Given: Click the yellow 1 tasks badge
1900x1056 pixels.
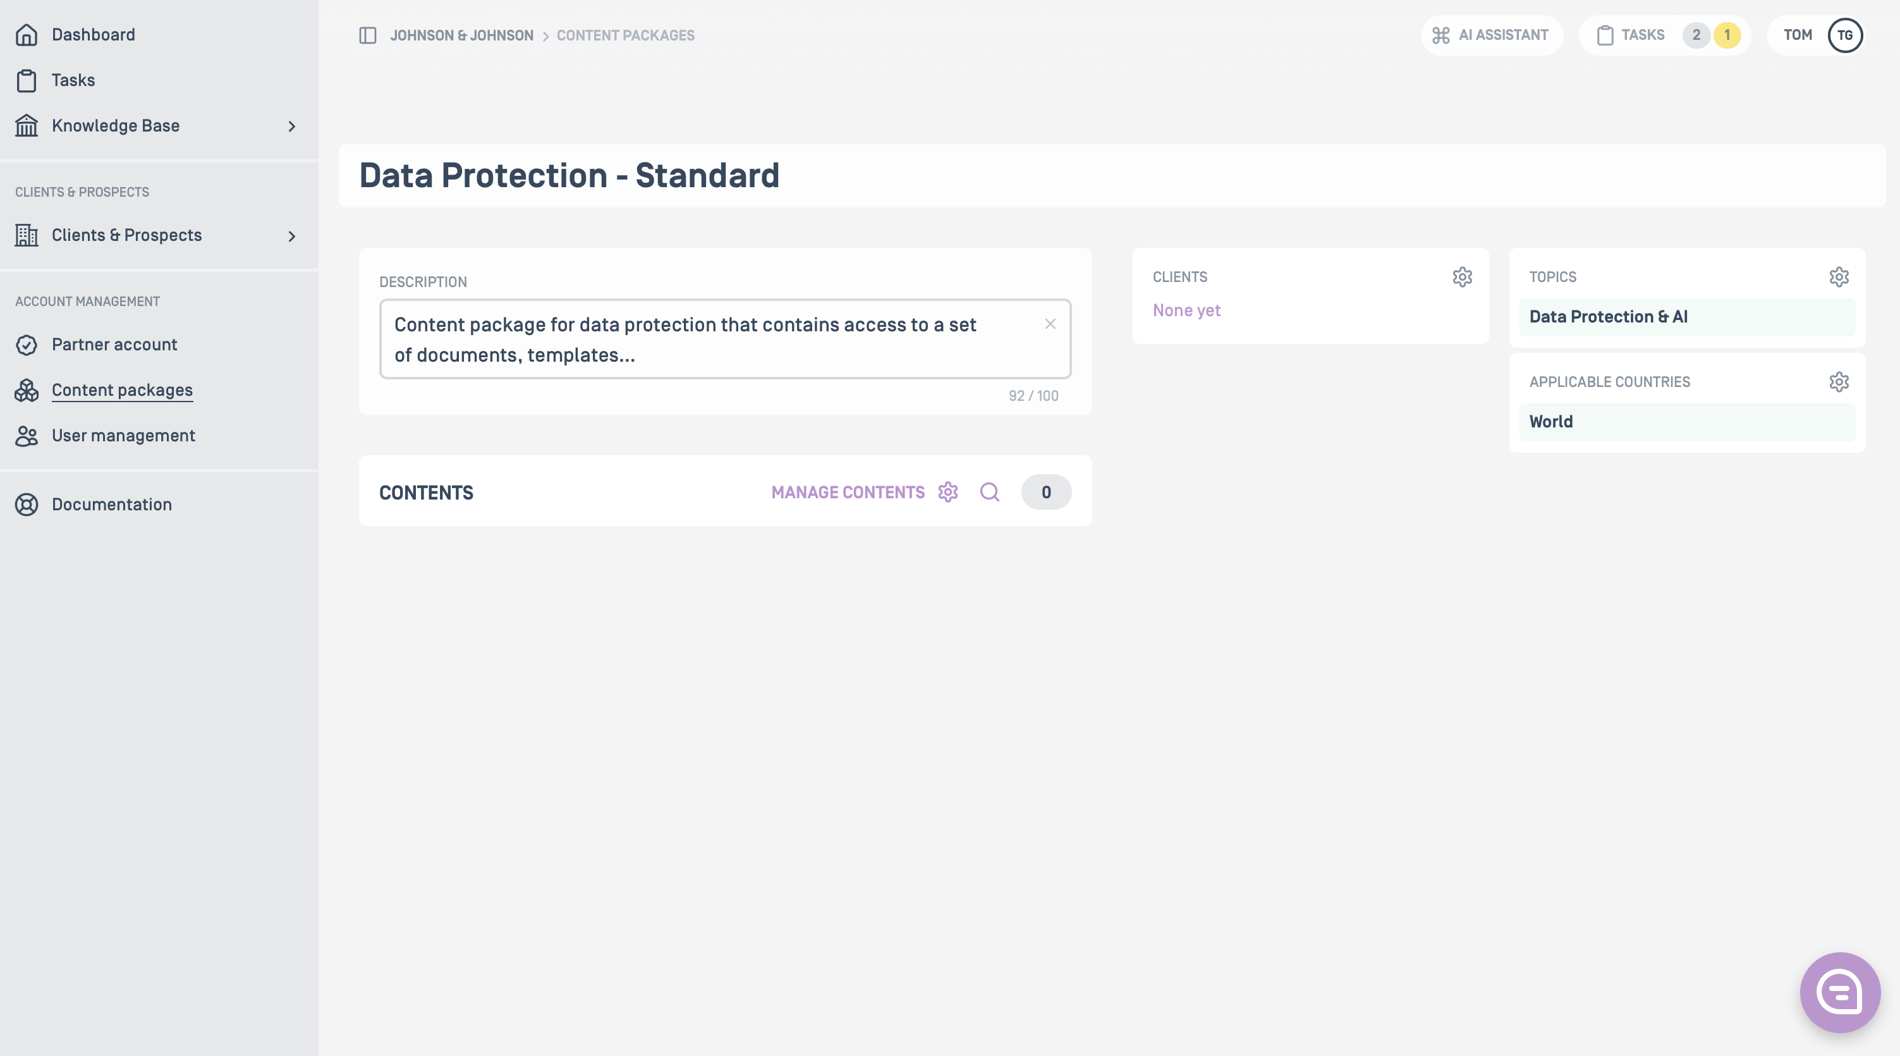Looking at the screenshot, I should pos(1727,35).
